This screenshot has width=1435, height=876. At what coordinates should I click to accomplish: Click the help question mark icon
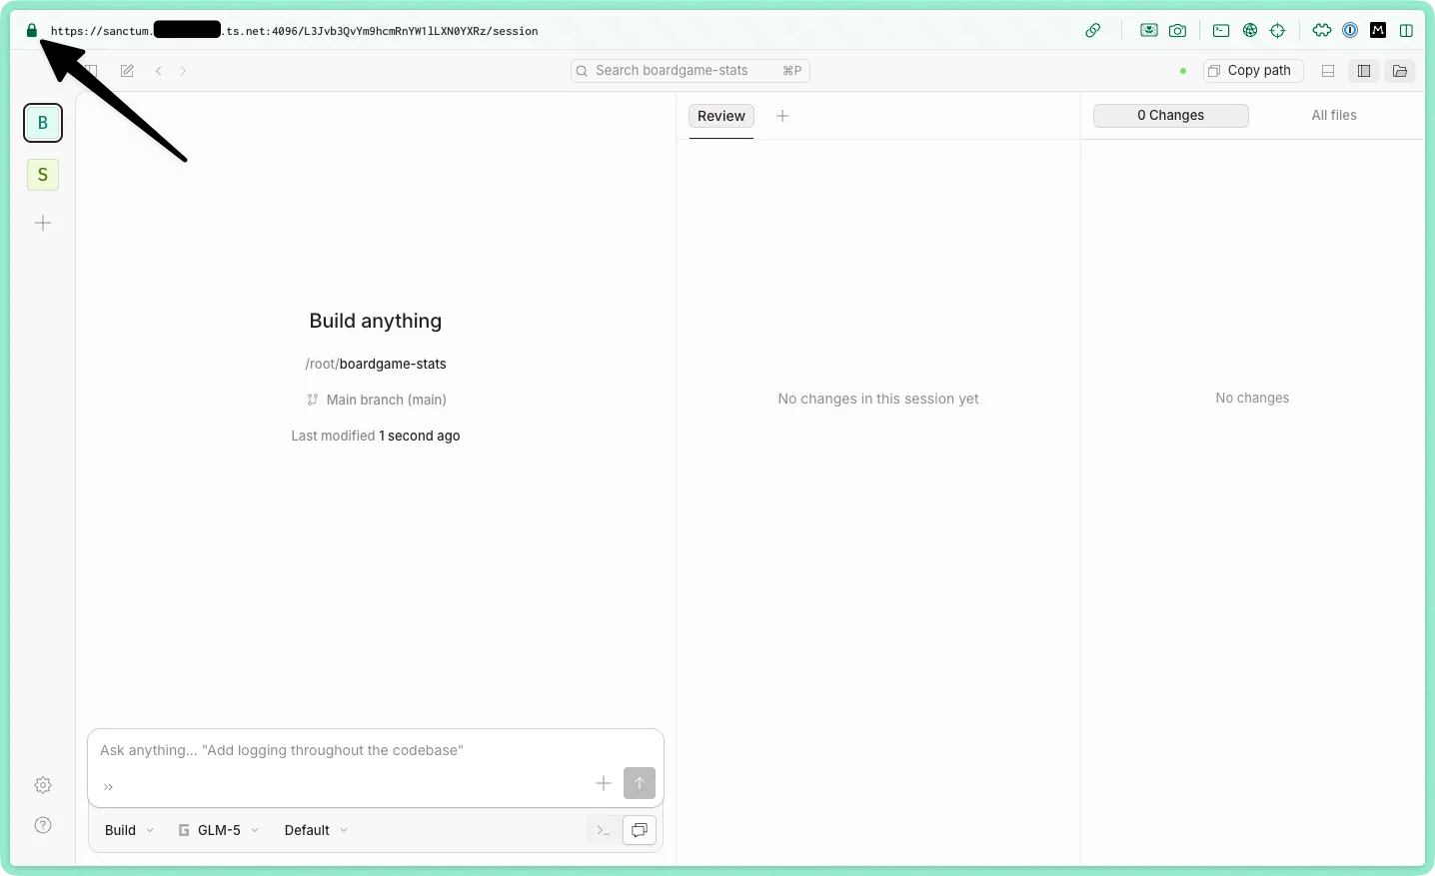pyautogui.click(x=43, y=825)
